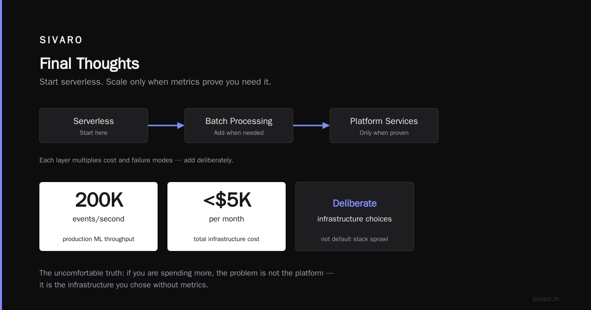Click the Platform Services step box
The width and height of the screenshot is (591, 310).
(x=384, y=125)
